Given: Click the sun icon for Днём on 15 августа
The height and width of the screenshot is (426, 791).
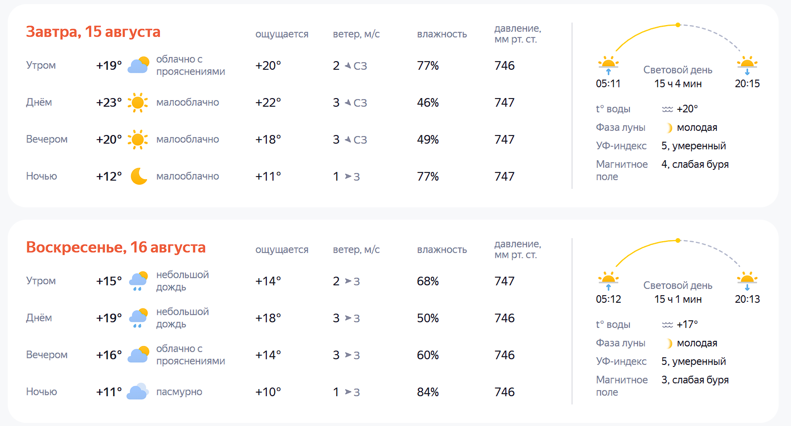Looking at the screenshot, I should (138, 103).
